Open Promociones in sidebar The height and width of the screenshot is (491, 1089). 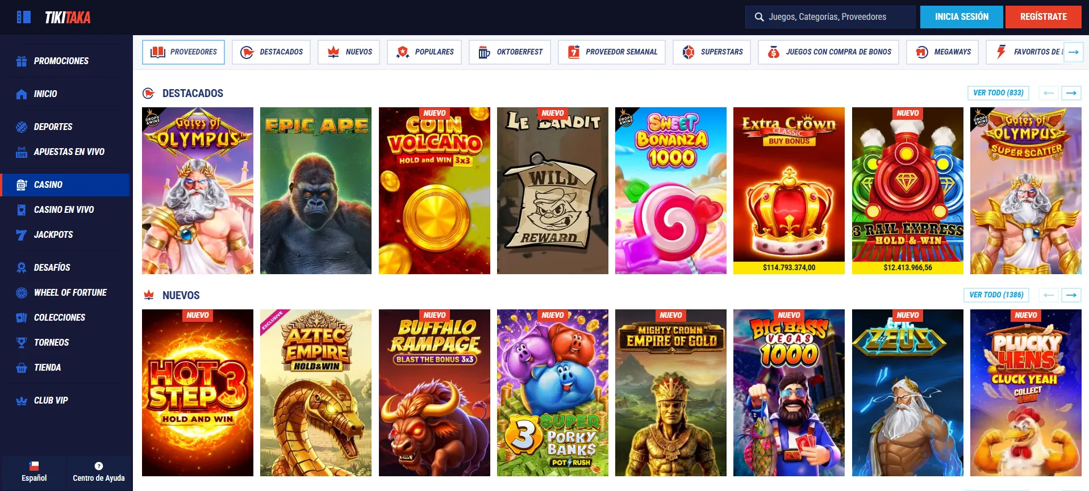61,61
